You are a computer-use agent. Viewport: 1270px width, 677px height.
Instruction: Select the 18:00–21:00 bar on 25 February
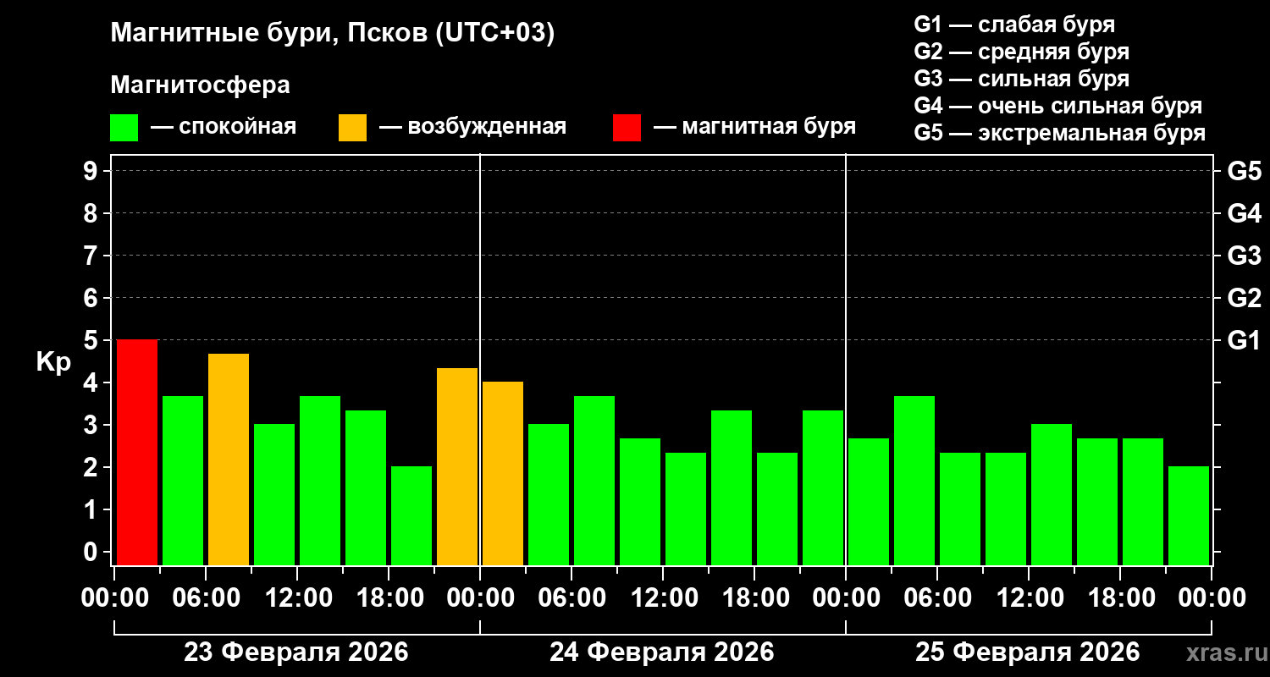[x=1143, y=502]
